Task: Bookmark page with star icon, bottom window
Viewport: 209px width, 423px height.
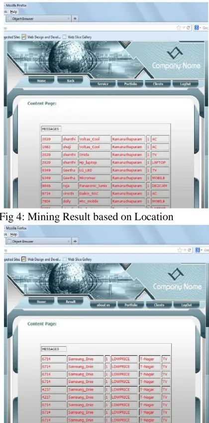Action: 180,250
